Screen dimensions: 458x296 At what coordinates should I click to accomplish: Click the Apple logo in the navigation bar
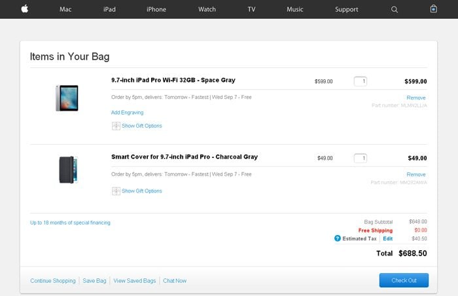tap(25, 9)
